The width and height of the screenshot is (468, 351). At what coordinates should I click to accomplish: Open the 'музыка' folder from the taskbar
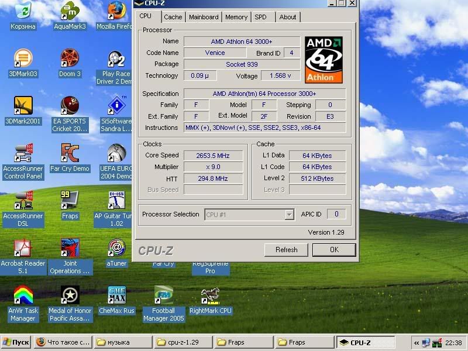click(123, 342)
